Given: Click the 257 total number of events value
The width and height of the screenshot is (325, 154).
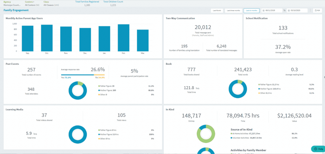Looking at the screenshot, I should pos(31,70).
